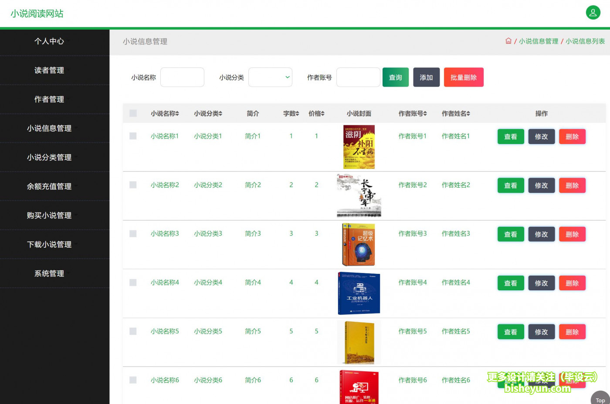Click 查看 for 小说名称1
The image size is (610, 404).
(x=511, y=136)
